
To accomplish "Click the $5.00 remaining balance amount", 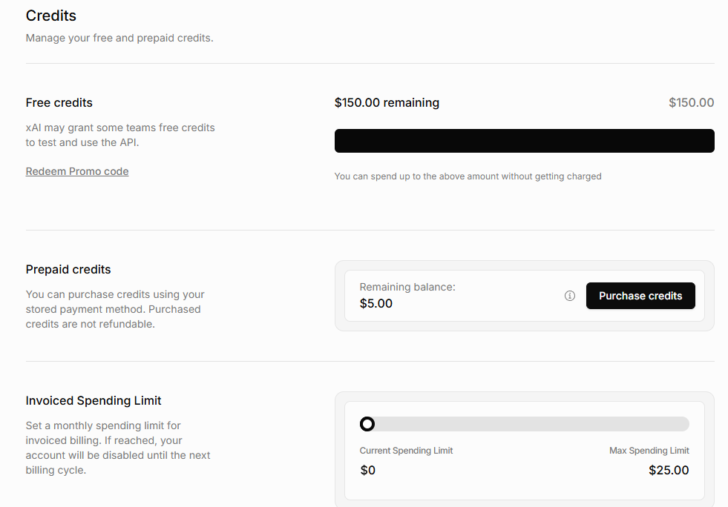I will tap(376, 303).
